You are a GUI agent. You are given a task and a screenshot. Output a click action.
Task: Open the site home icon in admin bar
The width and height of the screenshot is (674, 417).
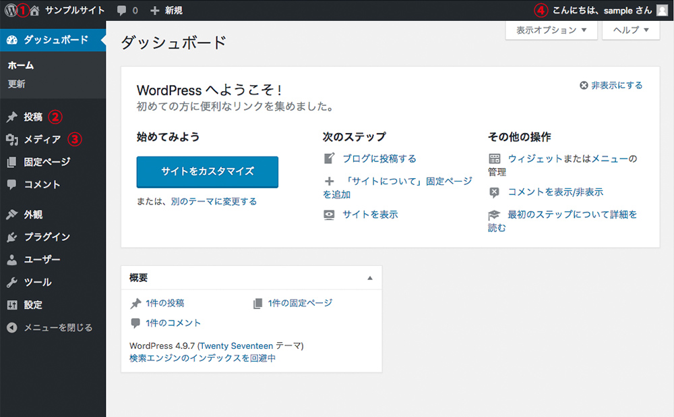pyautogui.click(x=35, y=10)
